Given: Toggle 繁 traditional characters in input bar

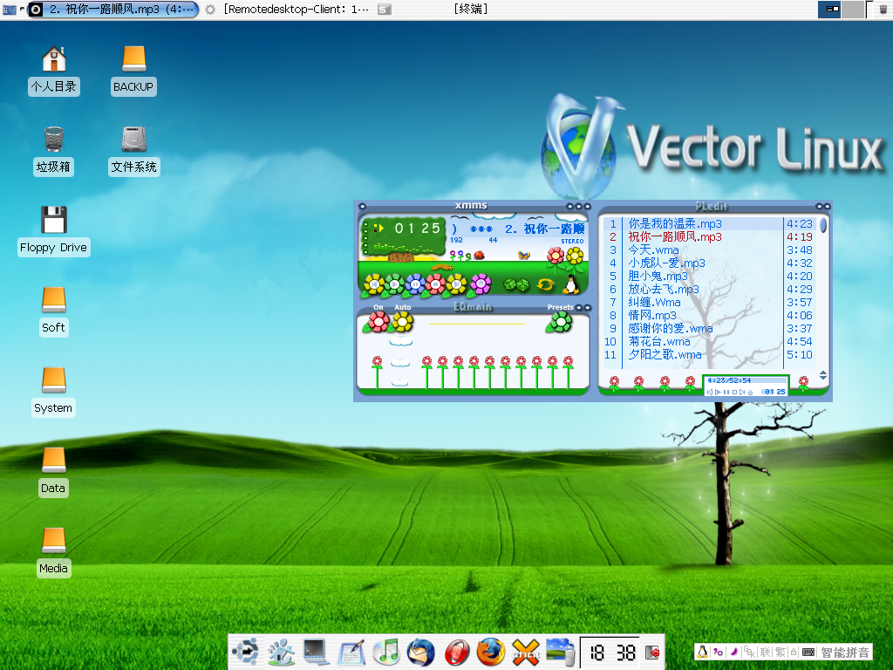Looking at the screenshot, I should click(781, 653).
